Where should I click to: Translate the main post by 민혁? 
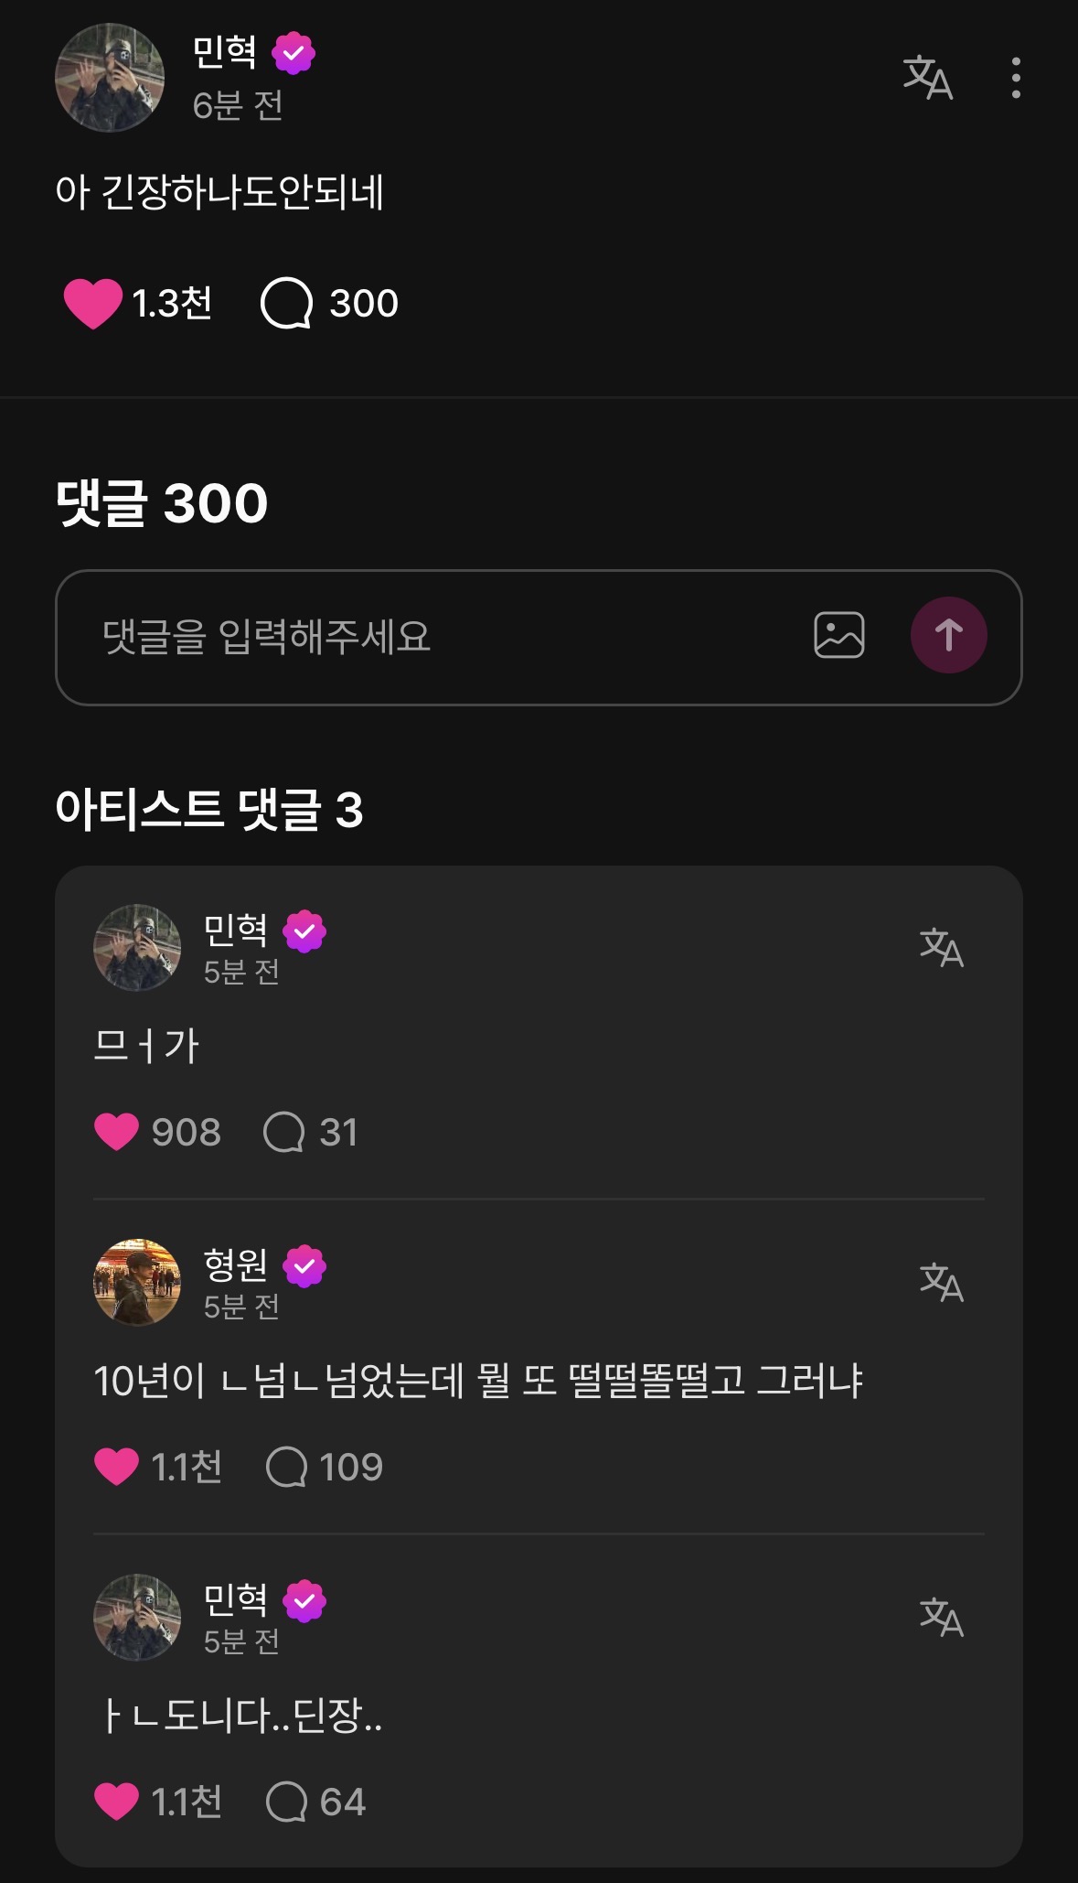[x=927, y=78]
